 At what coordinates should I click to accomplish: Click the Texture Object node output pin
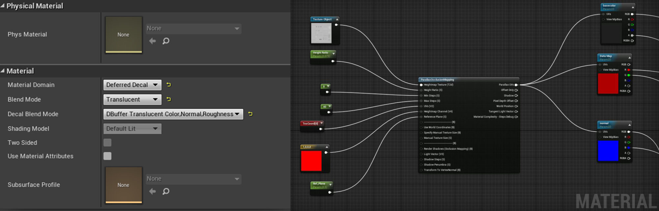[336, 25]
